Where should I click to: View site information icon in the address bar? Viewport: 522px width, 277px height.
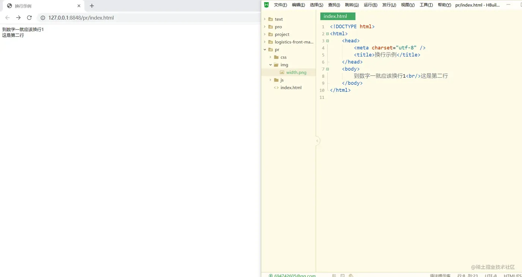[x=43, y=17]
